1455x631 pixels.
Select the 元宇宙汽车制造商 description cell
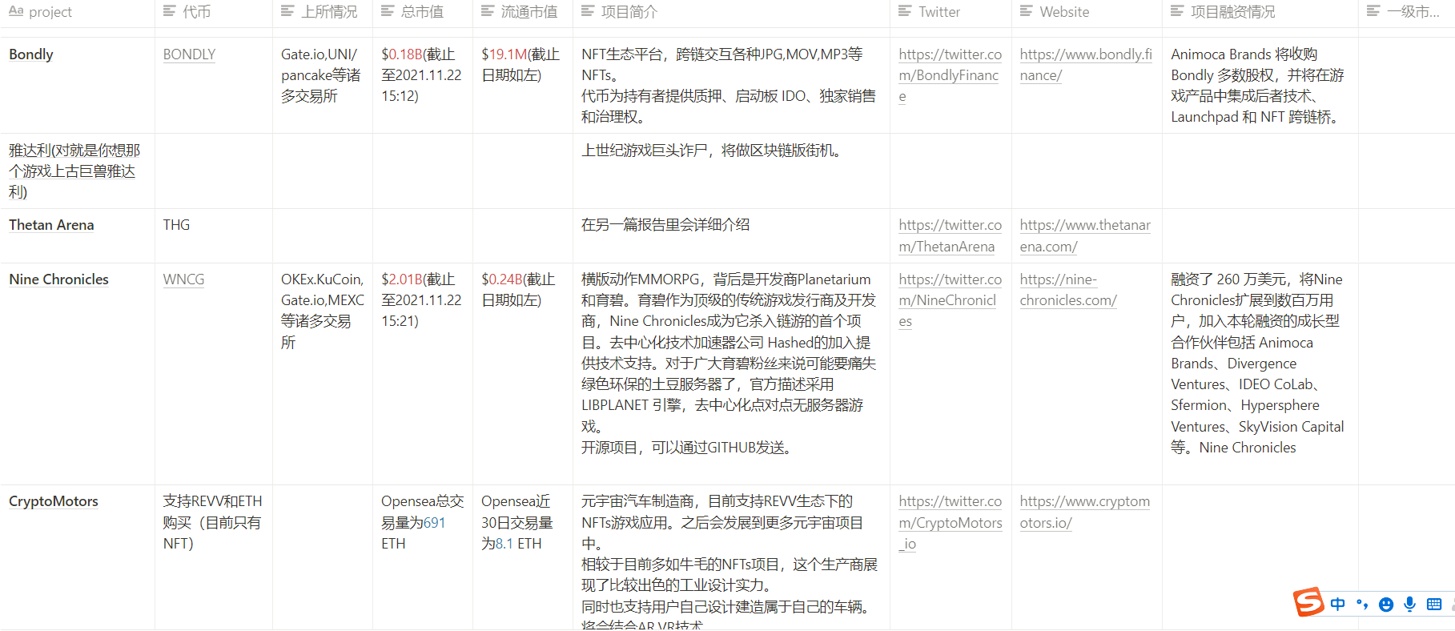731,557
